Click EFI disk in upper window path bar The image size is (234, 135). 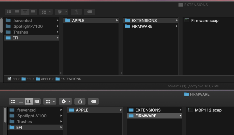tap(12, 79)
